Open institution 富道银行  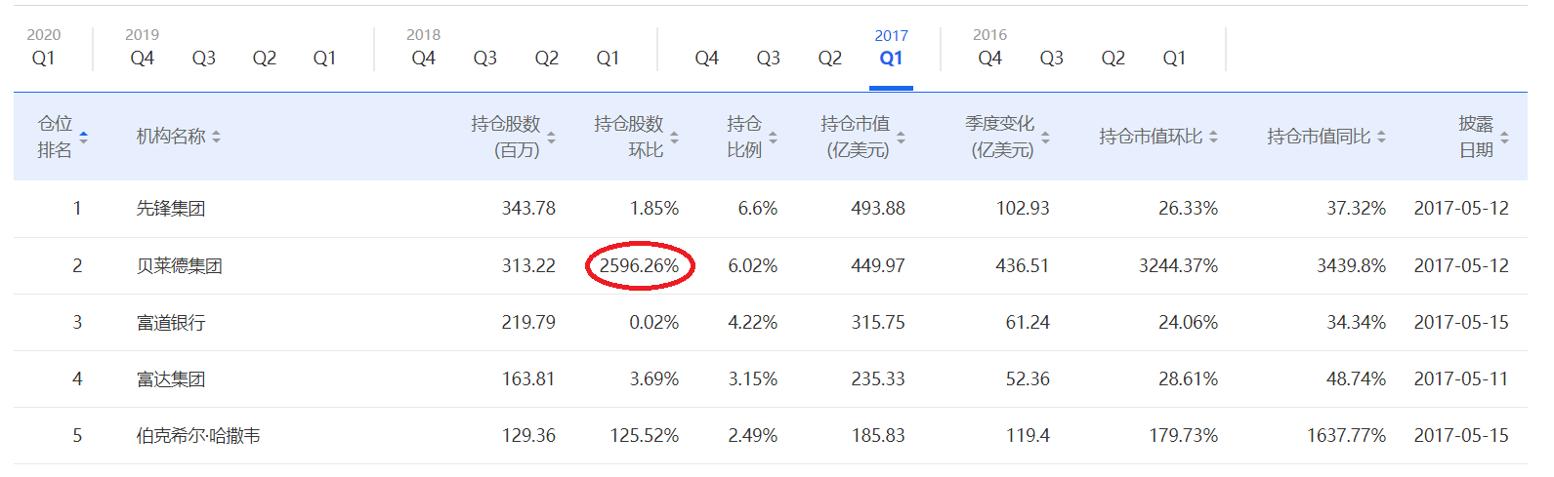coord(171,323)
